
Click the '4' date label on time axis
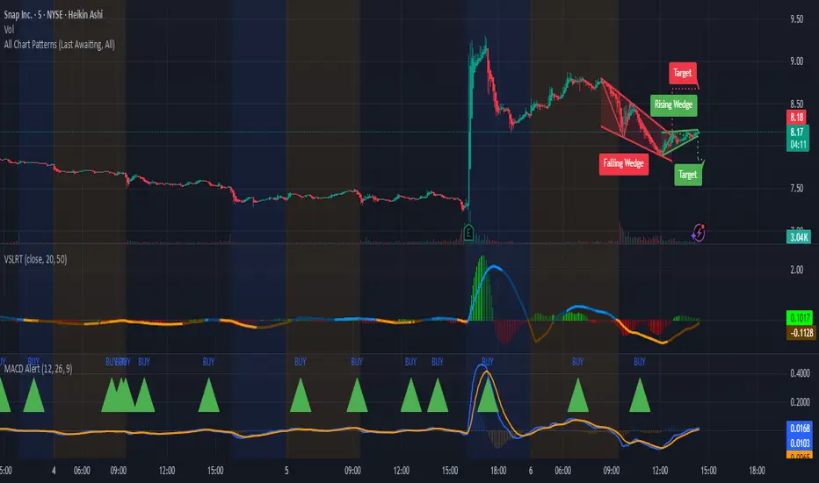tap(54, 471)
